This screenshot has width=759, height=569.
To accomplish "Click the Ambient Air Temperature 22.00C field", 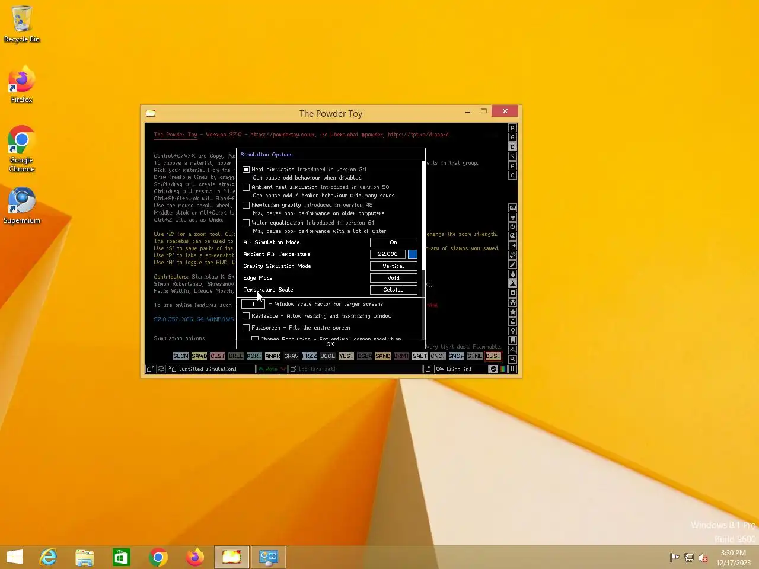I will click(x=388, y=254).
